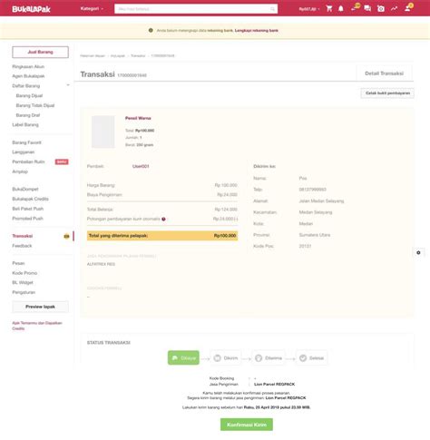
Task: Follow Ajak Temanmu dan Dapatkan Credits link
Action: (x=37, y=326)
